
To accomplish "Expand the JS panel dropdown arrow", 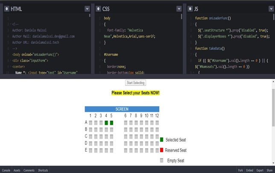I will tap(271, 9).
